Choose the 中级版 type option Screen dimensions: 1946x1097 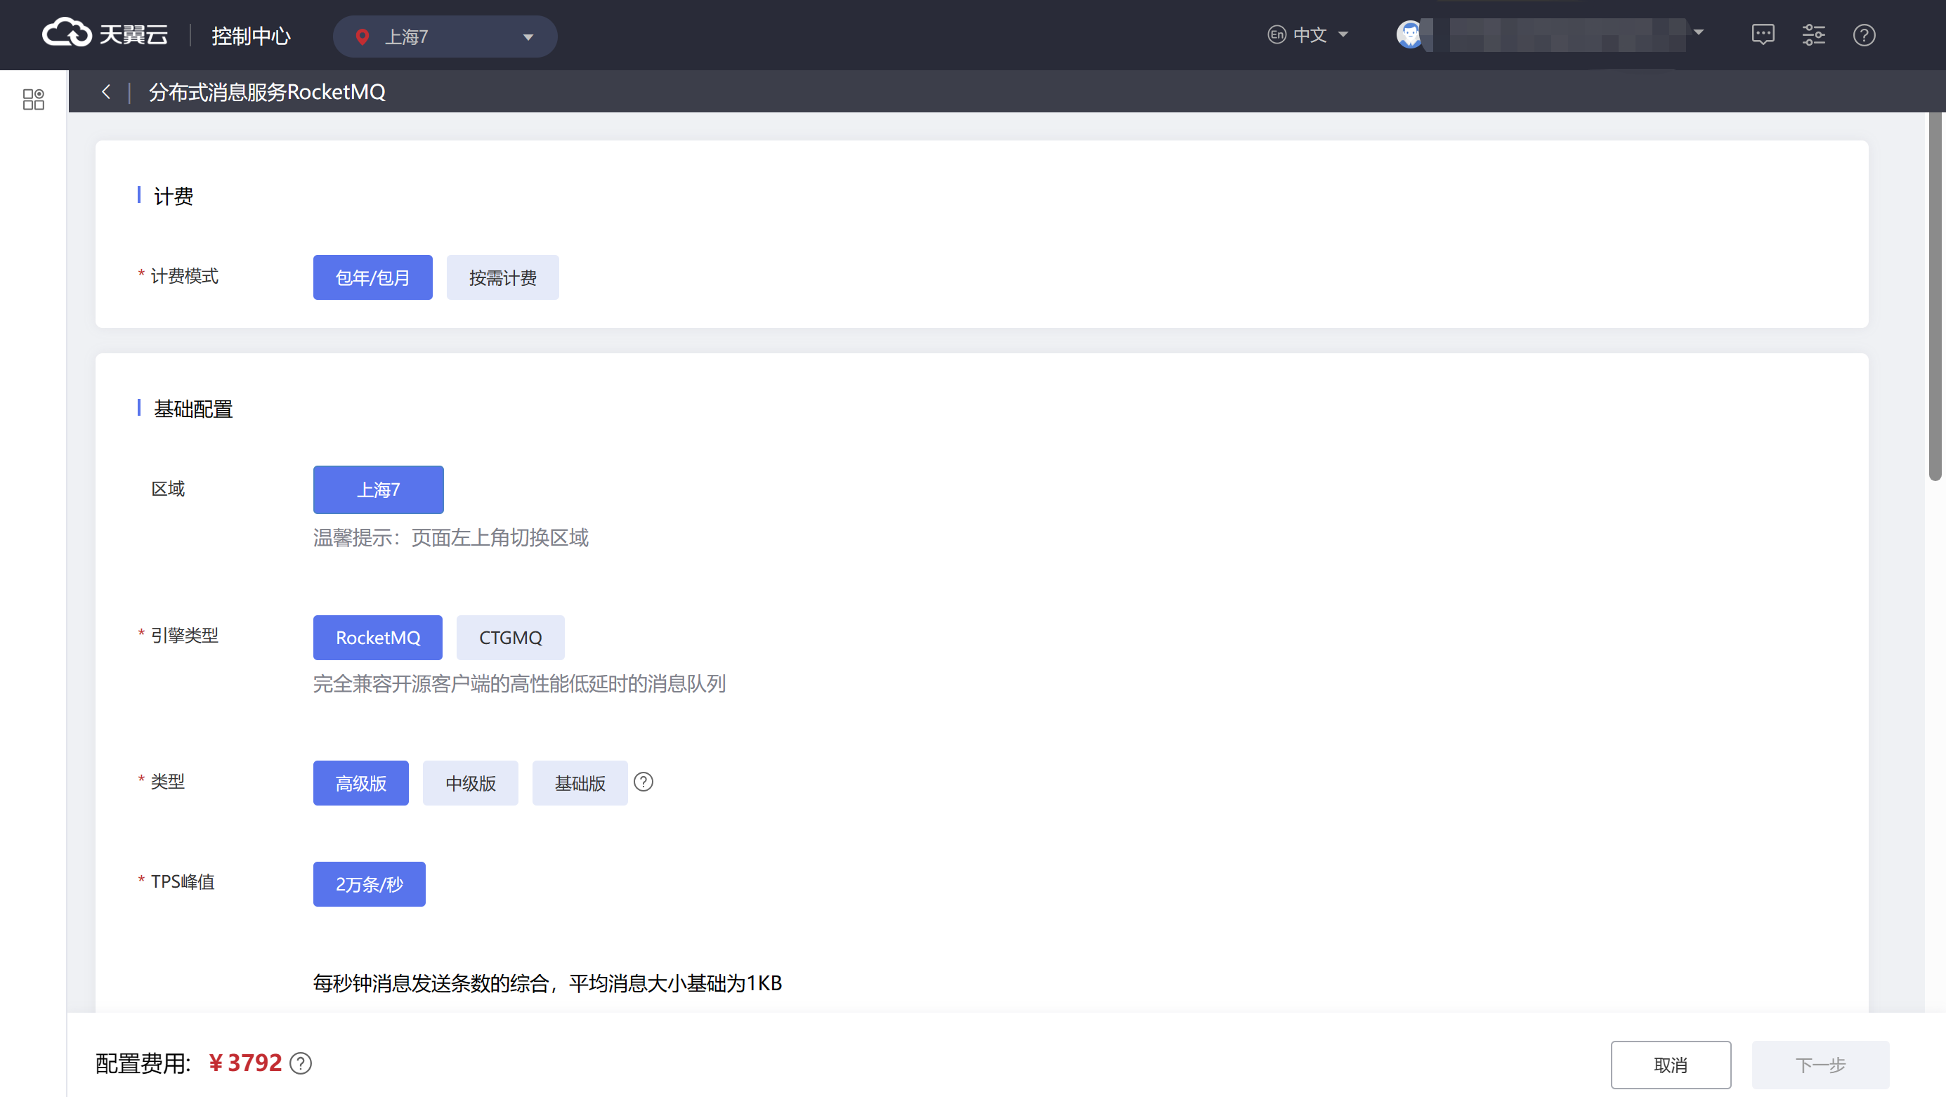pyautogui.click(x=470, y=784)
